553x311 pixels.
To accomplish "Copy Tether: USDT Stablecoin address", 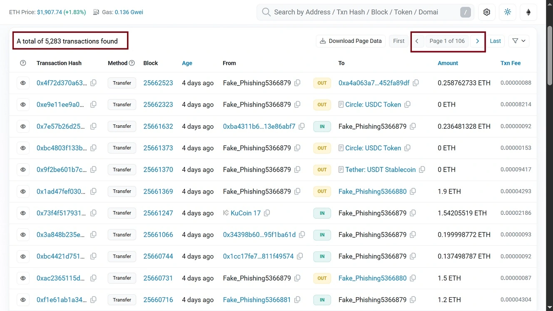I will 422,169.
